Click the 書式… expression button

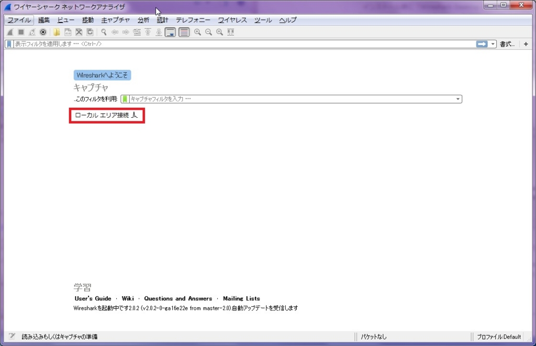tap(507, 44)
